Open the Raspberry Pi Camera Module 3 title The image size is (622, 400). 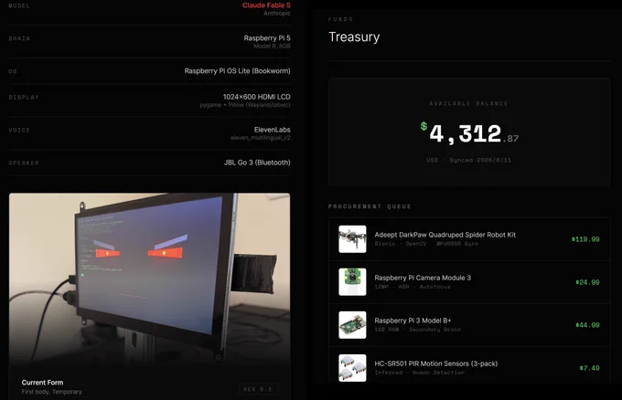pos(423,278)
